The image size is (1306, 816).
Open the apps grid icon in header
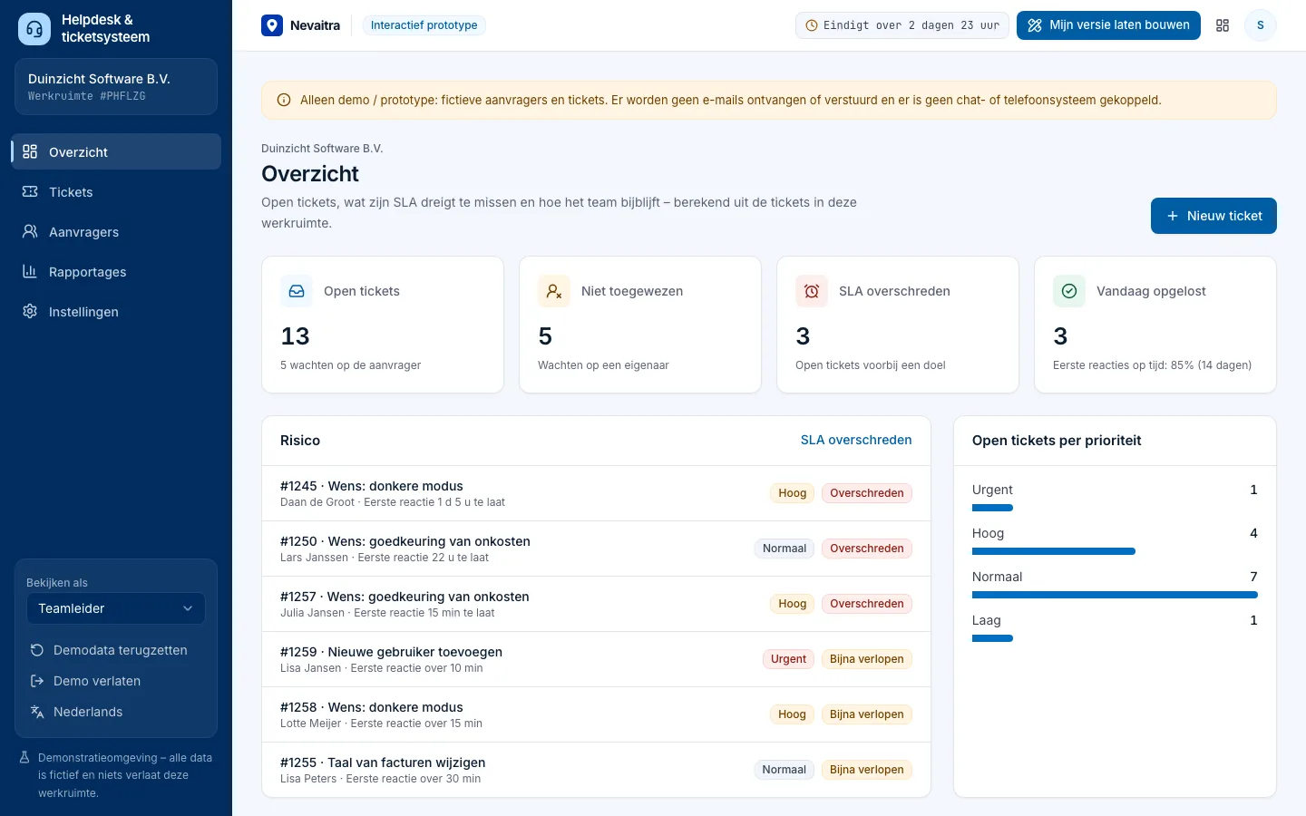point(1223,25)
